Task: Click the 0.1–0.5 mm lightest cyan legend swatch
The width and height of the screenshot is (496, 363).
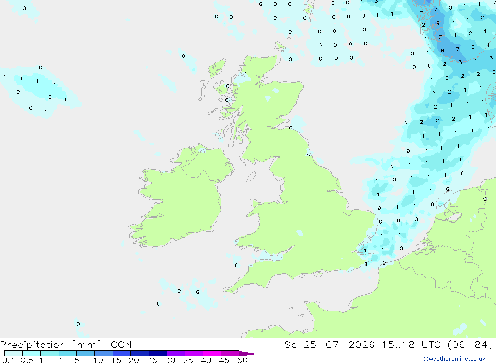Action: click(13, 353)
